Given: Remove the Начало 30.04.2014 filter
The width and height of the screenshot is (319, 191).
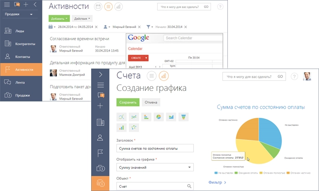Looking at the screenshot, I should pyautogui.click(x=185, y=27).
